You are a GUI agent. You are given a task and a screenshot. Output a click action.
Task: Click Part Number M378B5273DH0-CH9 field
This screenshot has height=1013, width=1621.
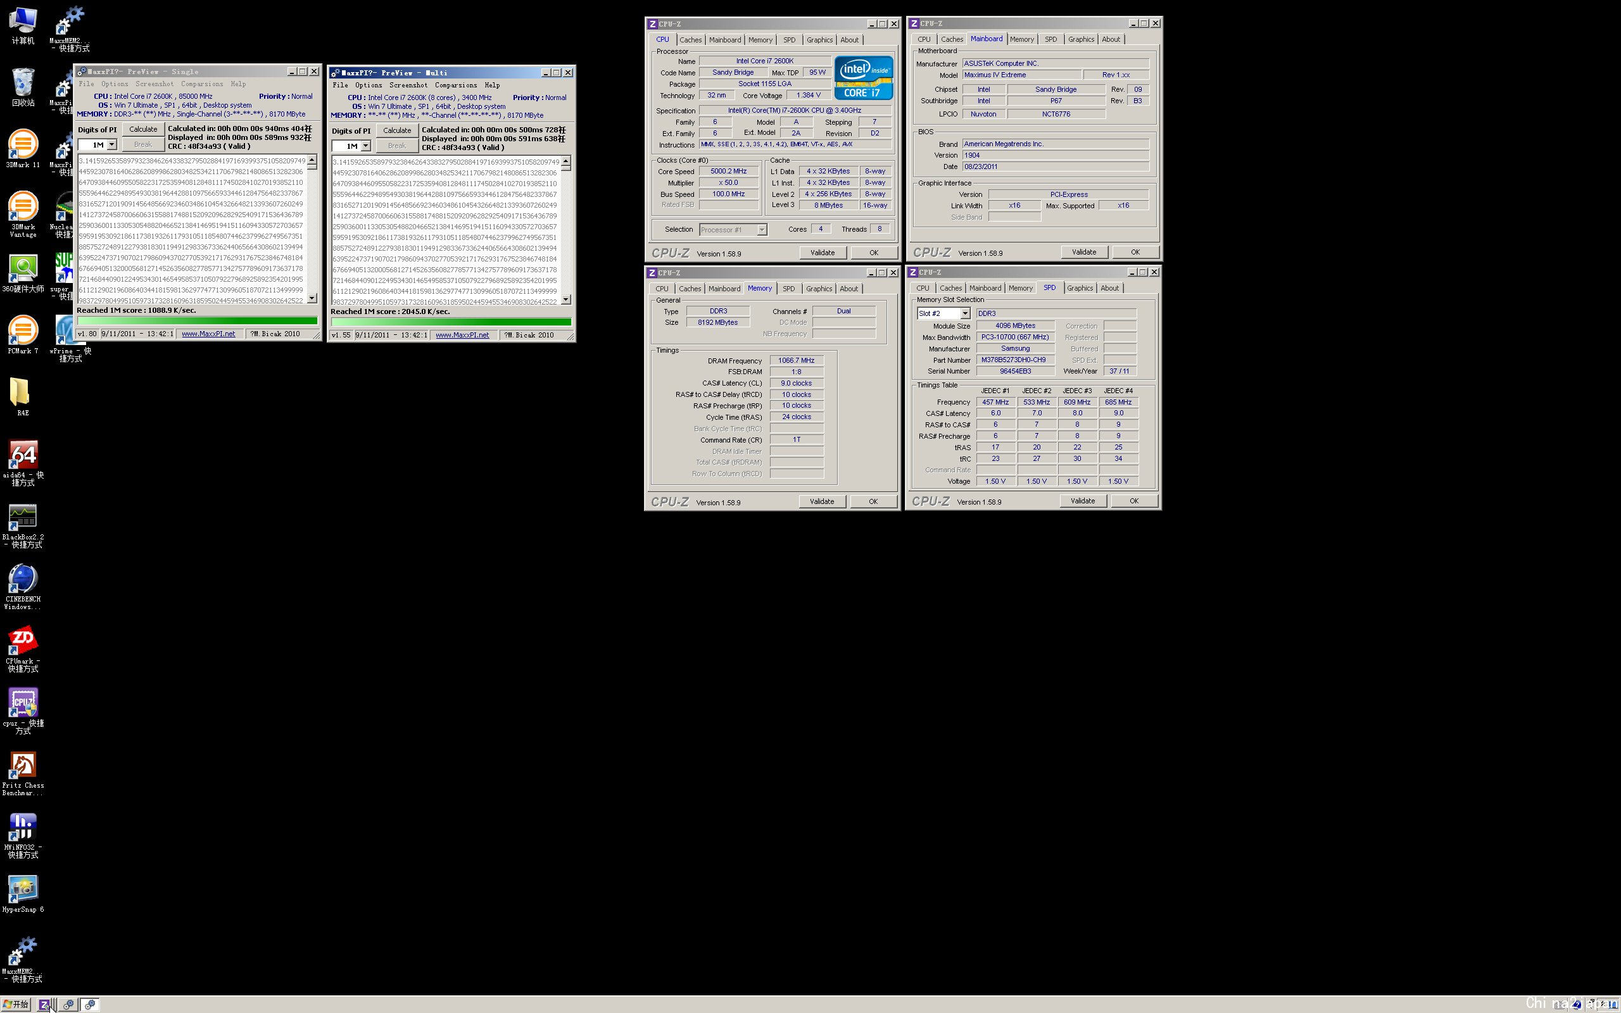(x=1016, y=360)
